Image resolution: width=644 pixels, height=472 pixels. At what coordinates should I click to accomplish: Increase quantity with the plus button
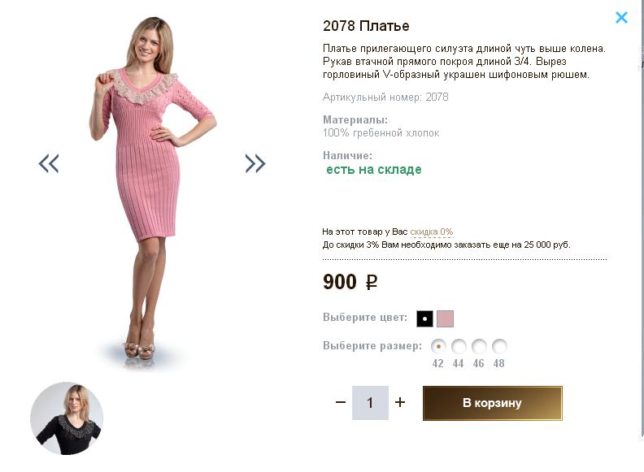400,402
